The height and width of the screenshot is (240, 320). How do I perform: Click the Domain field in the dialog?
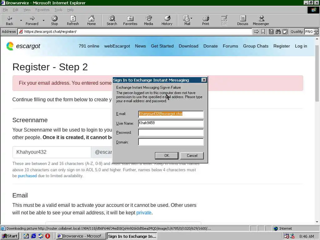pos(171,142)
